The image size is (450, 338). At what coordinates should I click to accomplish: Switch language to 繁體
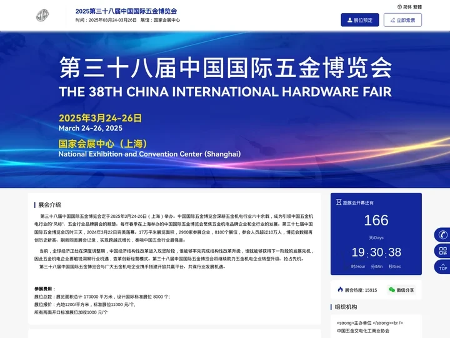pyautogui.click(x=417, y=7)
